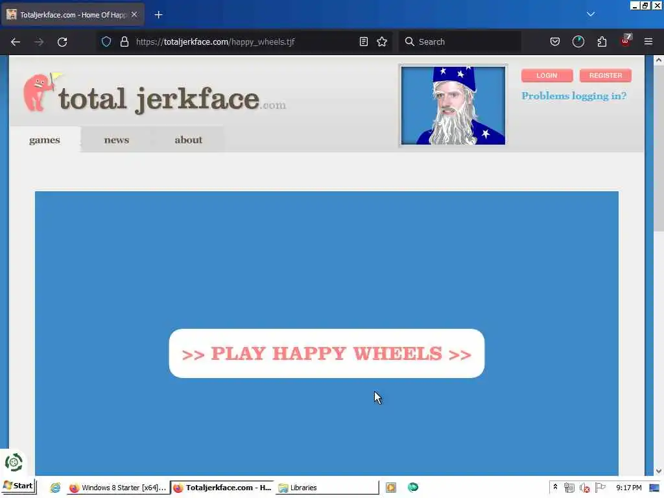
Task: Expand the list all tabs chevron
Action: coord(591,14)
